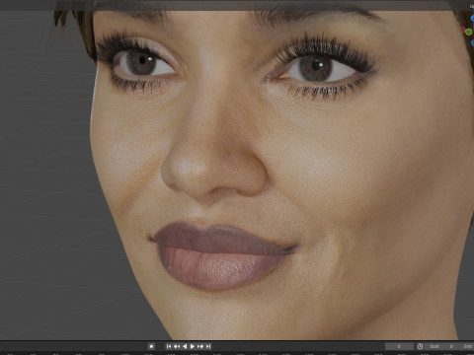Click the Start frame field
This screenshot has height=355, width=474.
tap(441, 346)
